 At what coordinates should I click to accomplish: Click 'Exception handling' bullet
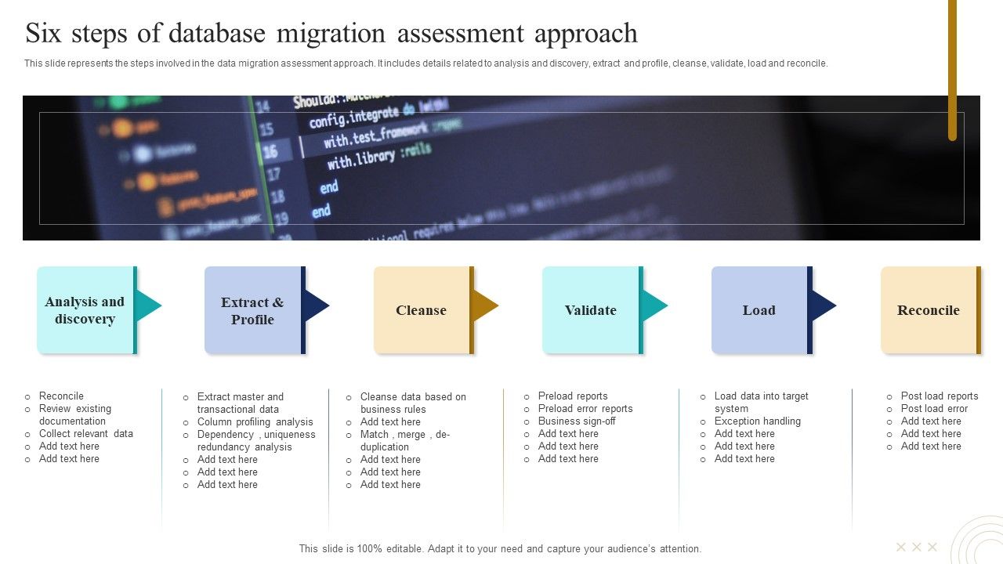(x=758, y=421)
